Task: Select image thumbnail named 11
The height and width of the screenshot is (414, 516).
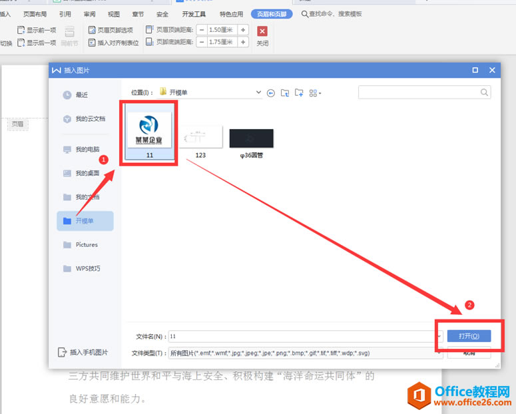Action: click(x=150, y=132)
